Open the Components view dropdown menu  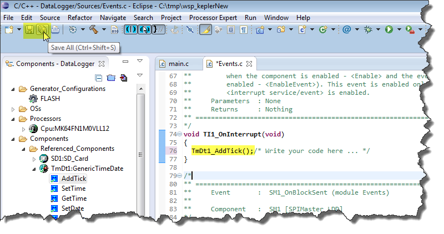[x=140, y=75]
